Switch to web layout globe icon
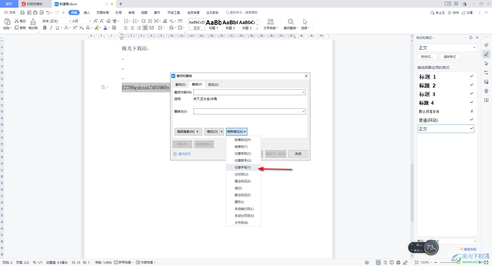The height and width of the screenshot is (266, 492). 398,262
